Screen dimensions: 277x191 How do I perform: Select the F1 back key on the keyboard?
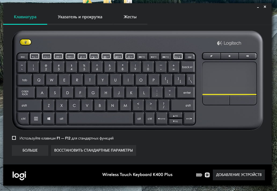[34, 57]
